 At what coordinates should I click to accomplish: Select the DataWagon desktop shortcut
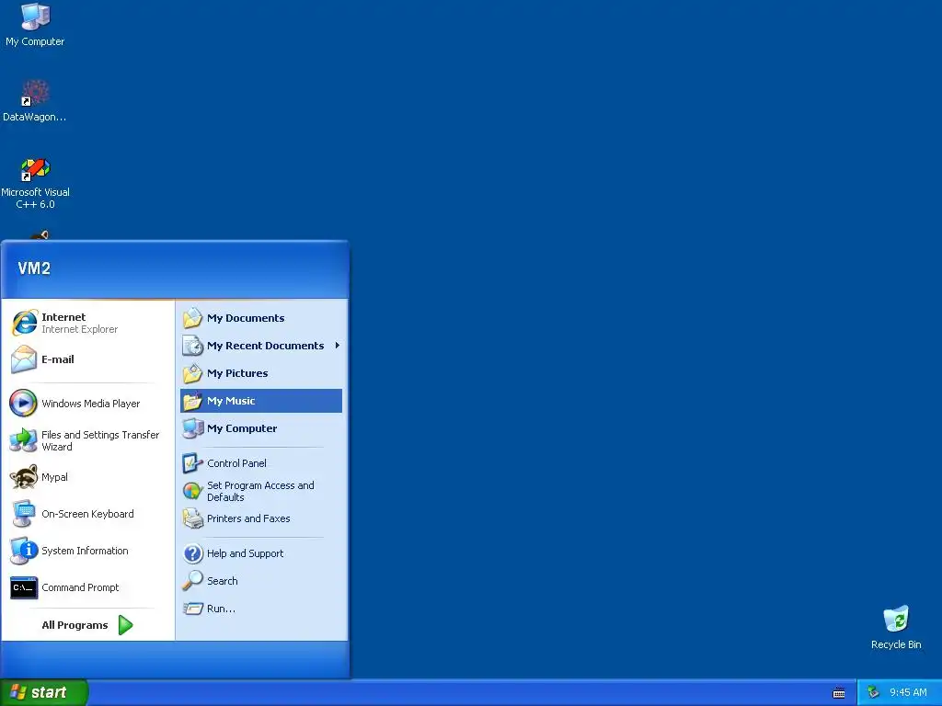(x=35, y=101)
